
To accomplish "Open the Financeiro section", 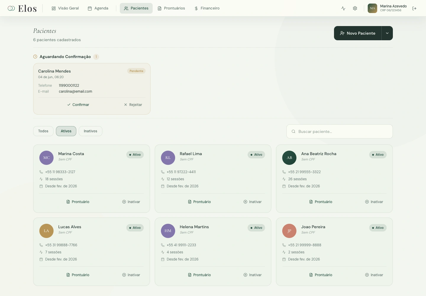I will (x=207, y=8).
